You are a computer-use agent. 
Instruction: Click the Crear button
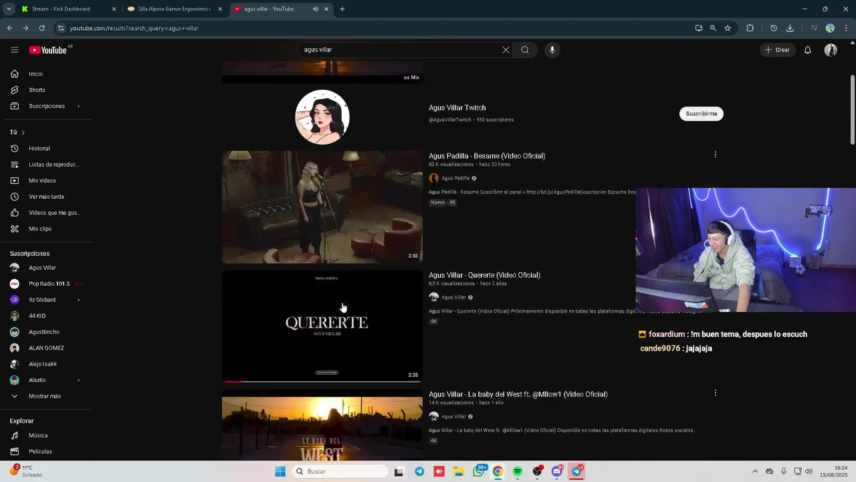[x=777, y=50]
